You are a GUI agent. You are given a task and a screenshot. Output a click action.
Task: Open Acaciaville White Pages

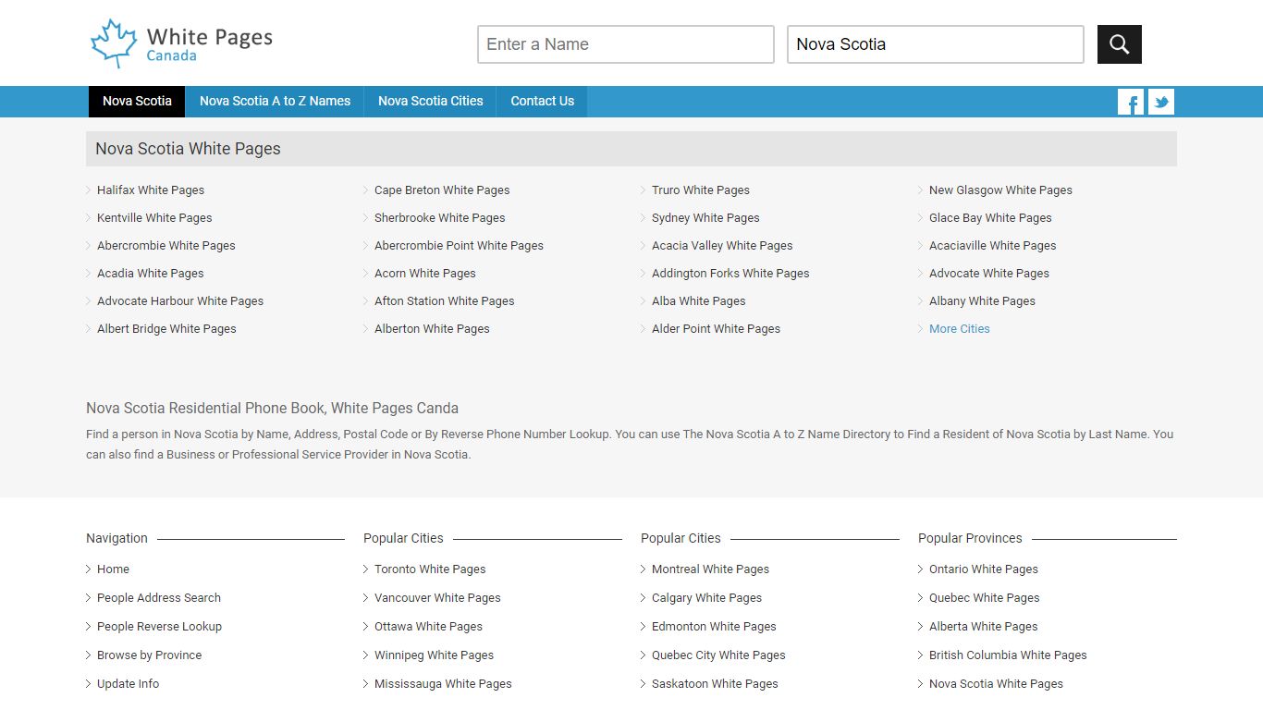click(992, 246)
